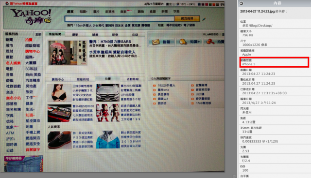Click hot search term 少女時代

(x=98, y=26)
